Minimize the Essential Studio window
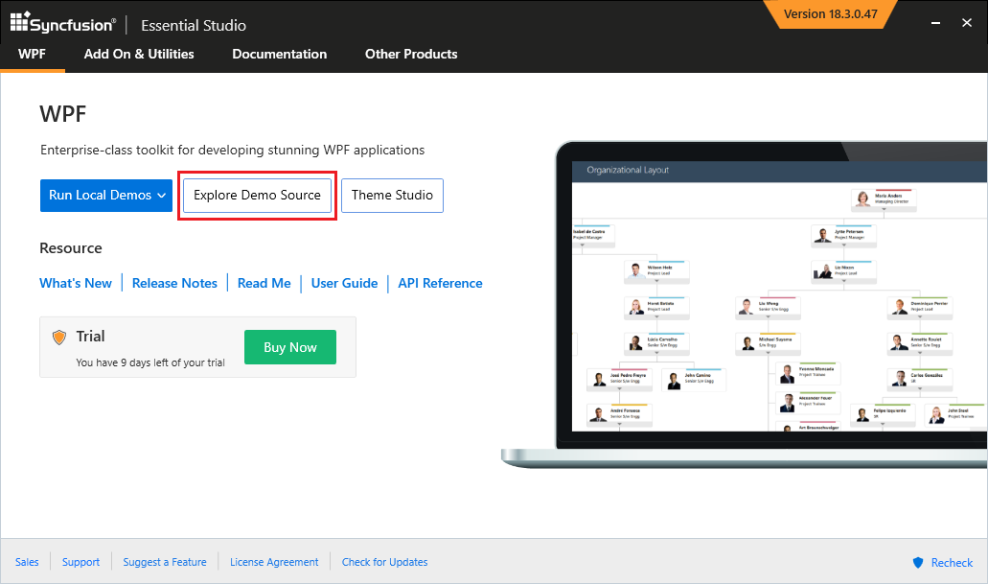 point(935,23)
